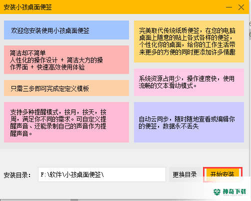Click the 安装小孩桌面便签 window title
The image size is (251, 201).
(x=27, y=7)
